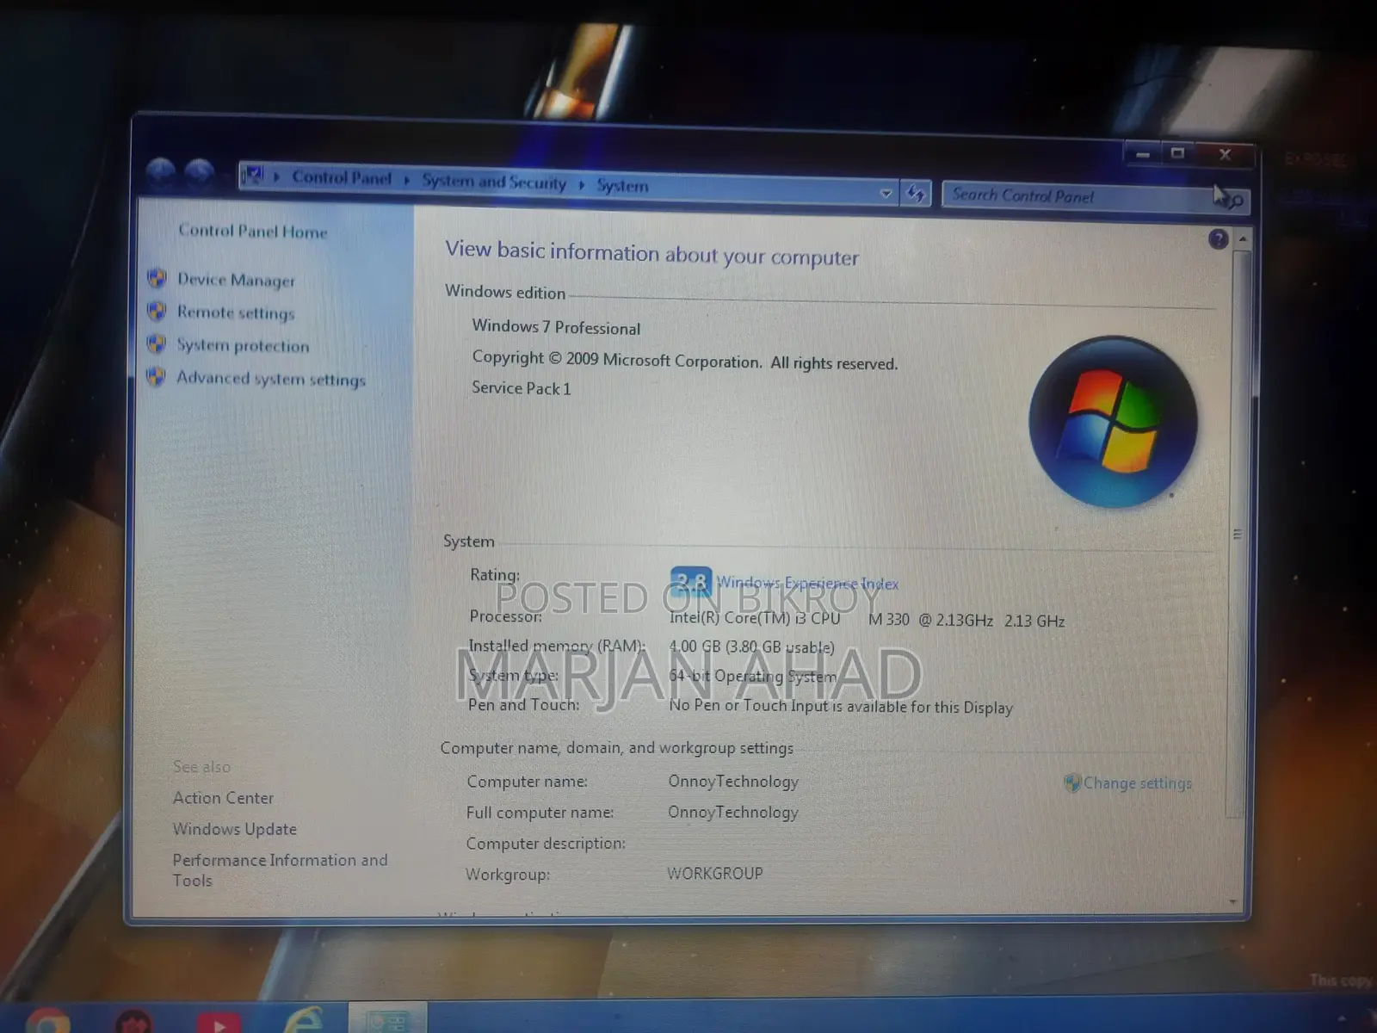The width and height of the screenshot is (1377, 1033).
Task: Expand the arrow before Control Panel breadcrumb
Action: pos(276,177)
